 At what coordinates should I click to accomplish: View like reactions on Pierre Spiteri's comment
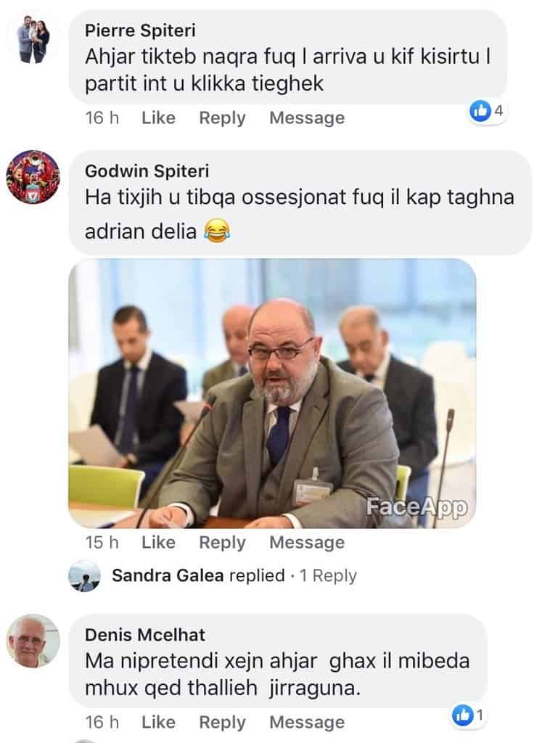point(487,111)
